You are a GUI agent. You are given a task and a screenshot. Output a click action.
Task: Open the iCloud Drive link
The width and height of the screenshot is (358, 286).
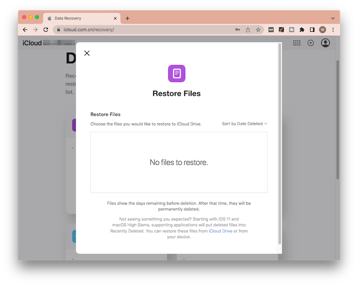[x=220, y=231]
